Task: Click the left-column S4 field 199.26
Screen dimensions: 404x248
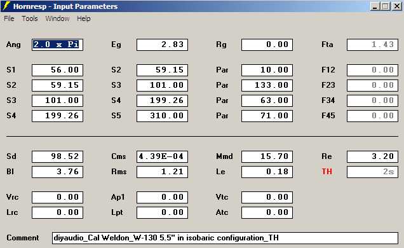Action: 57,116
